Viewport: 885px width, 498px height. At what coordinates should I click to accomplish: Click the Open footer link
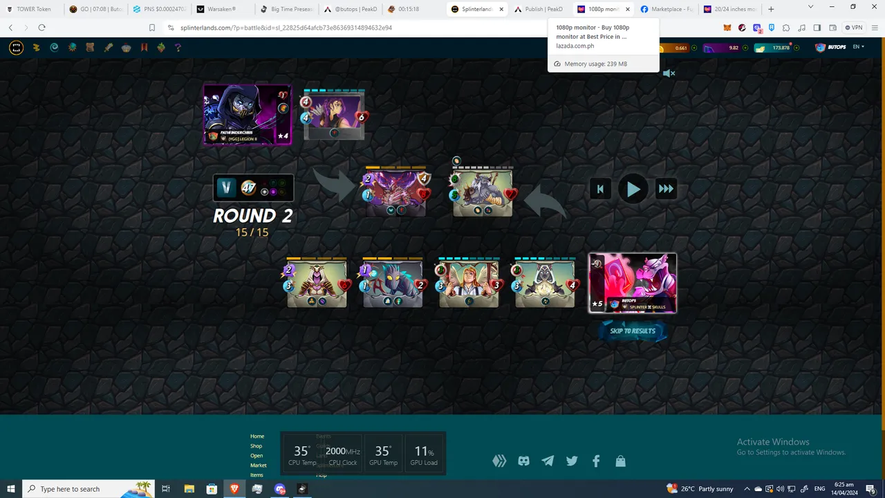coord(257,456)
